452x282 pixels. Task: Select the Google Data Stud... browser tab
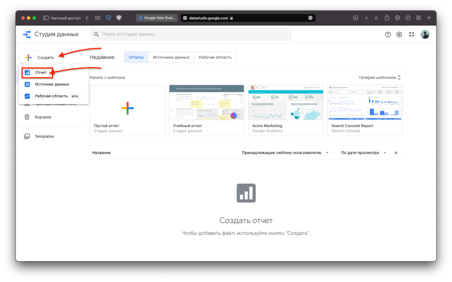157,18
